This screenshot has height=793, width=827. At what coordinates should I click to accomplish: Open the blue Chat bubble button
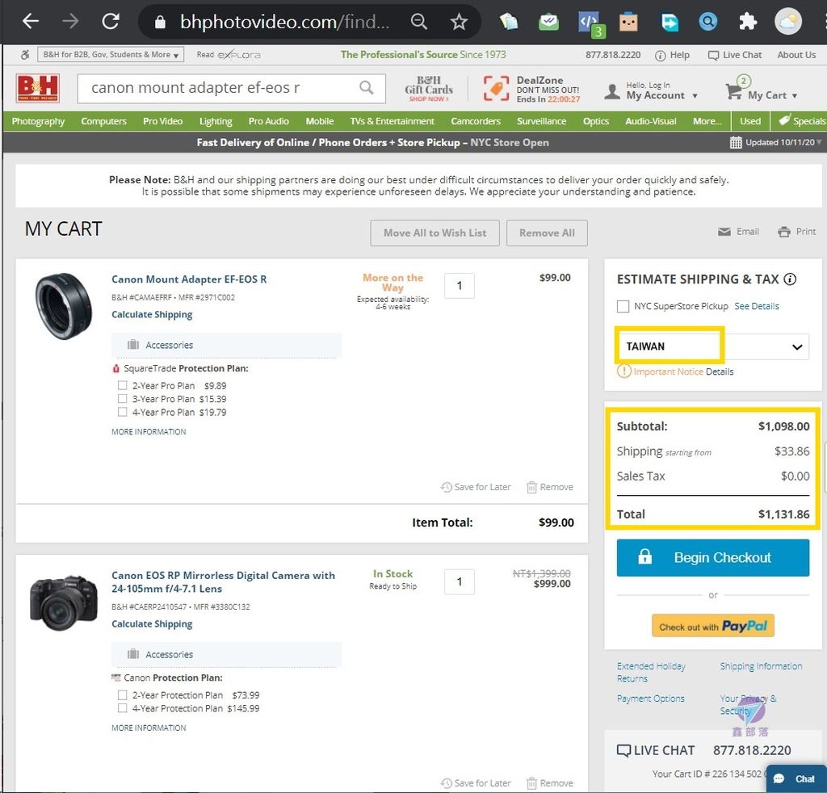(x=796, y=778)
